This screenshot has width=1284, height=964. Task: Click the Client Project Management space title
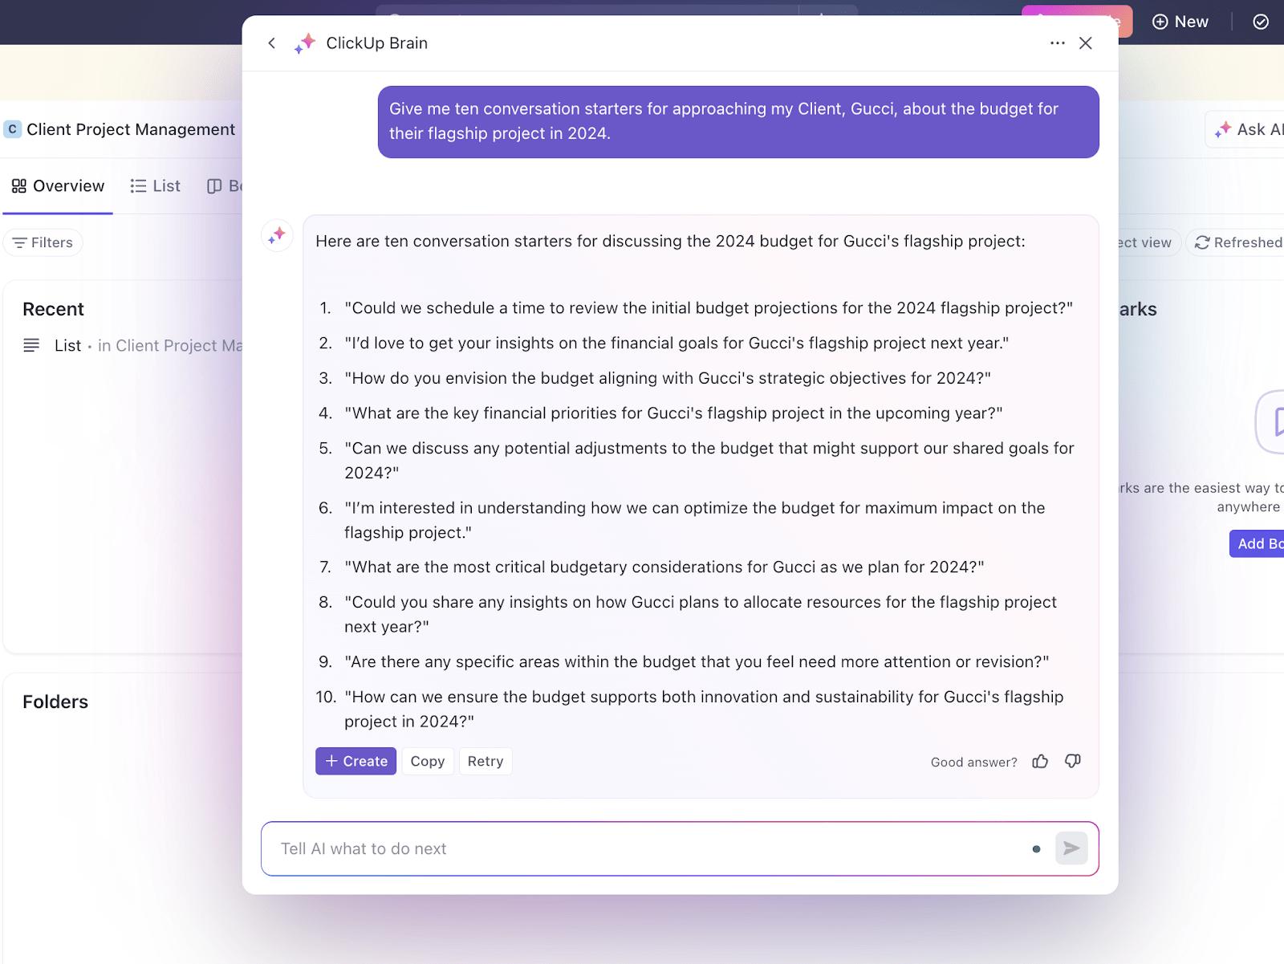131,129
